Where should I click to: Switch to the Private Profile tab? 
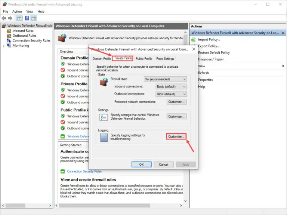(x=123, y=58)
